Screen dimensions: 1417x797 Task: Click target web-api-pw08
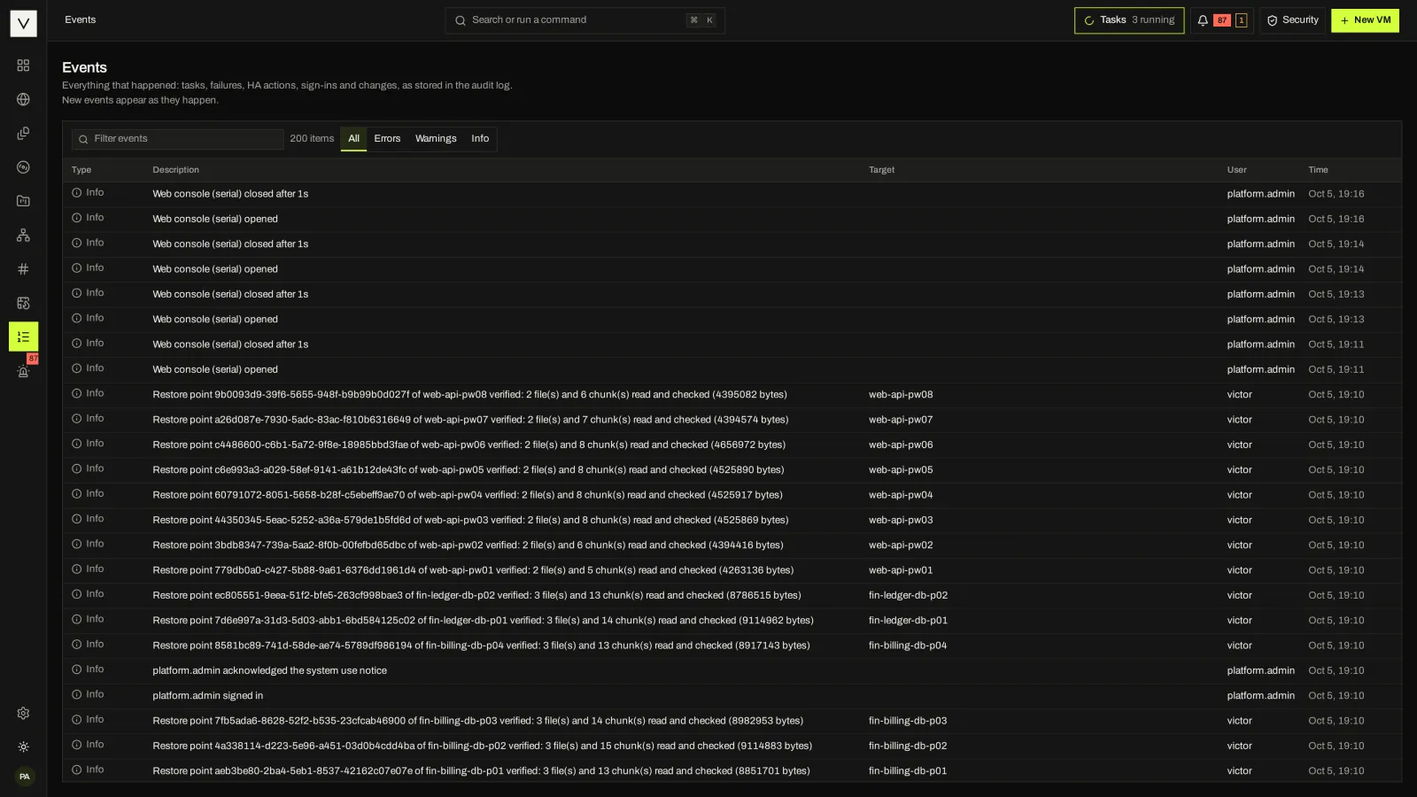click(901, 395)
